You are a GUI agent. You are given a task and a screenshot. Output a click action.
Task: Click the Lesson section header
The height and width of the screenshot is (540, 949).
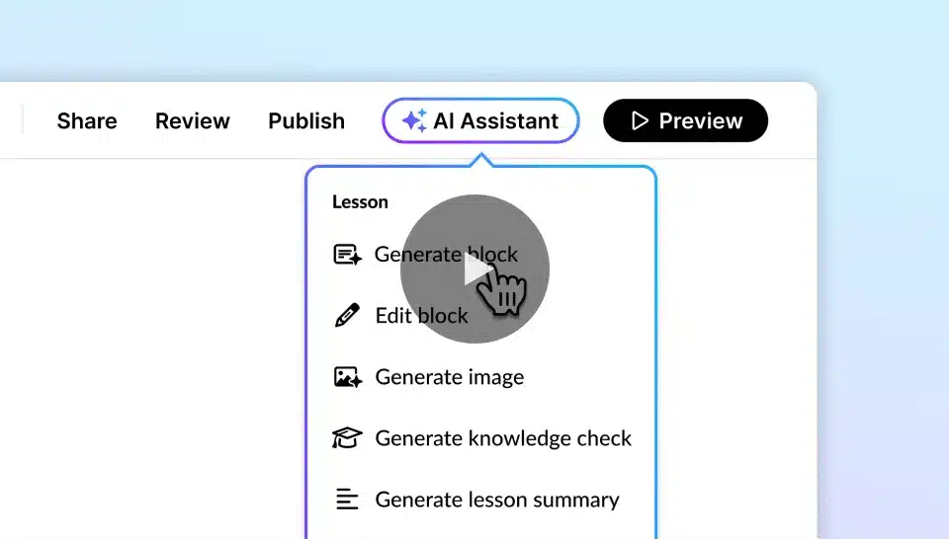click(360, 202)
